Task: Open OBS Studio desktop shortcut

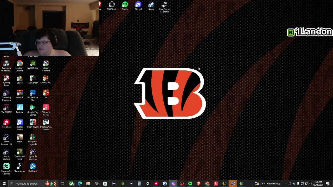Action: click(x=112, y=6)
